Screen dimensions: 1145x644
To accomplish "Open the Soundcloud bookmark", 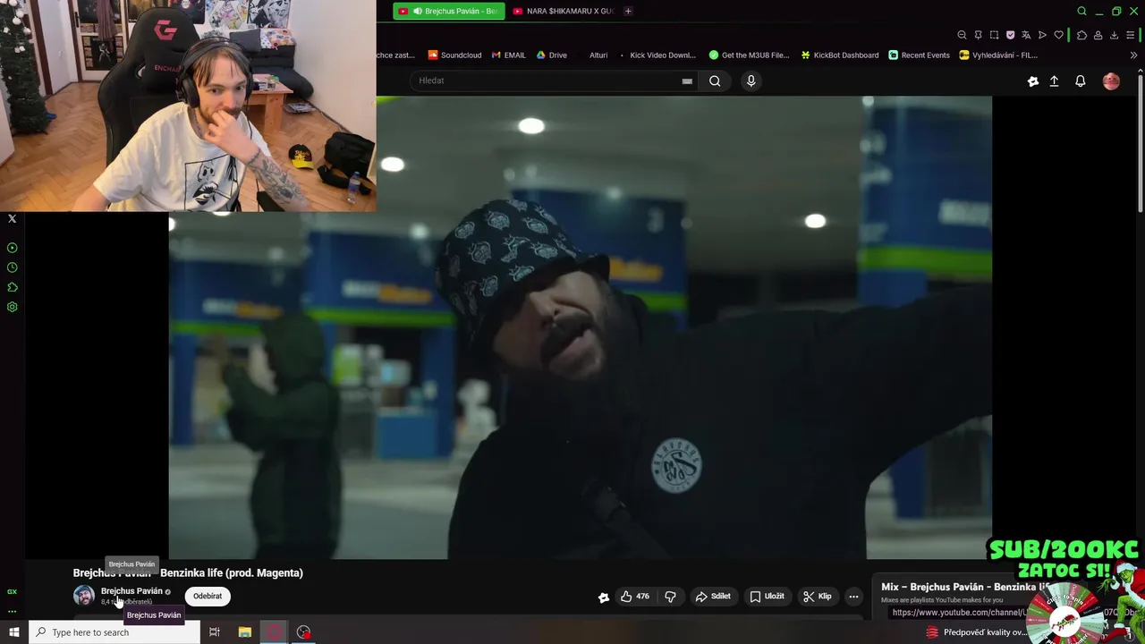I will pyautogui.click(x=454, y=55).
